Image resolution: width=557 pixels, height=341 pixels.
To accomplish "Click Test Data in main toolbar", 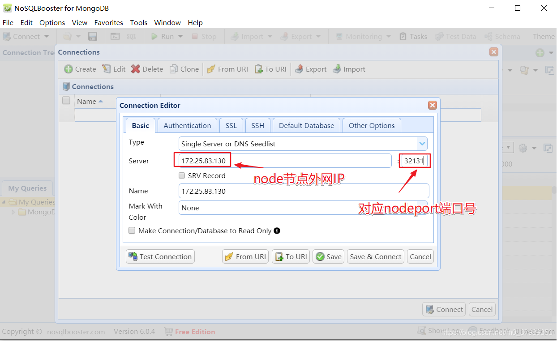I will tap(455, 36).
